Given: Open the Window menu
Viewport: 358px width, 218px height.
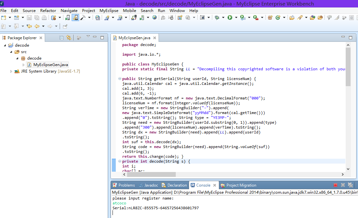Looking at the screenshot, I should (x=177, y=10).
